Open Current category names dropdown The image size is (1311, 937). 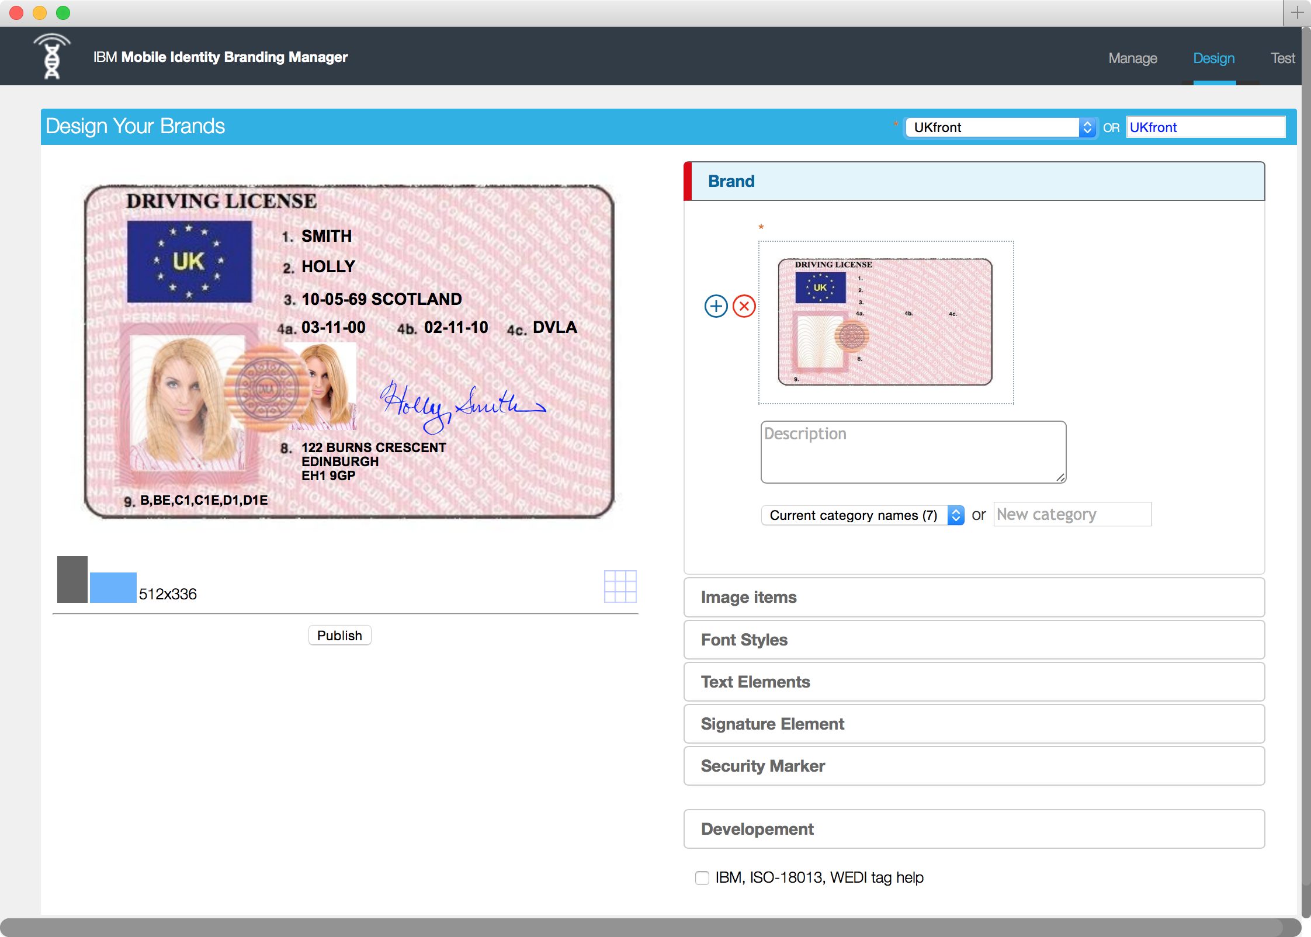click(862, 515)
